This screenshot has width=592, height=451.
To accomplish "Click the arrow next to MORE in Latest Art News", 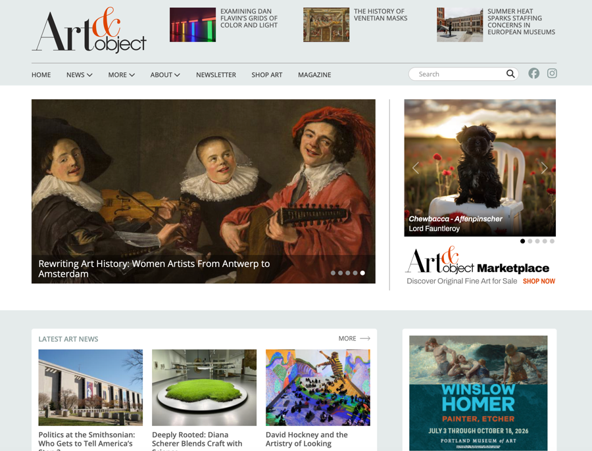I will [365, 339].
